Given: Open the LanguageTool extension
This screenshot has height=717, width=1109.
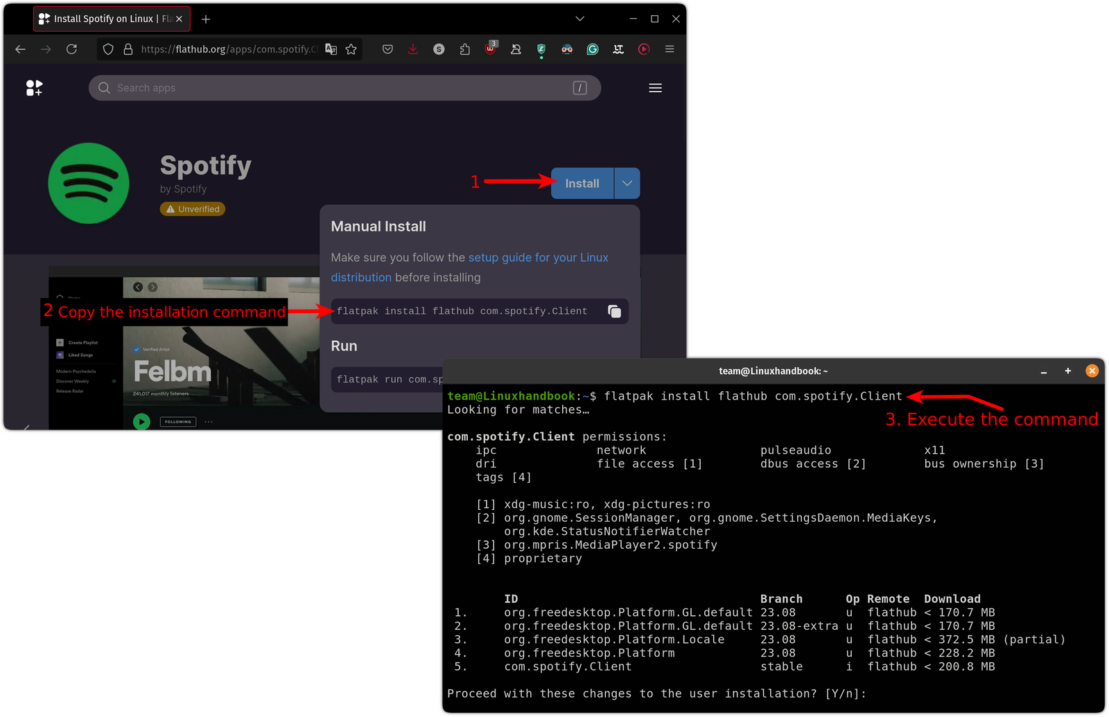Looking at the screenshot, I should tap(618, 49).
